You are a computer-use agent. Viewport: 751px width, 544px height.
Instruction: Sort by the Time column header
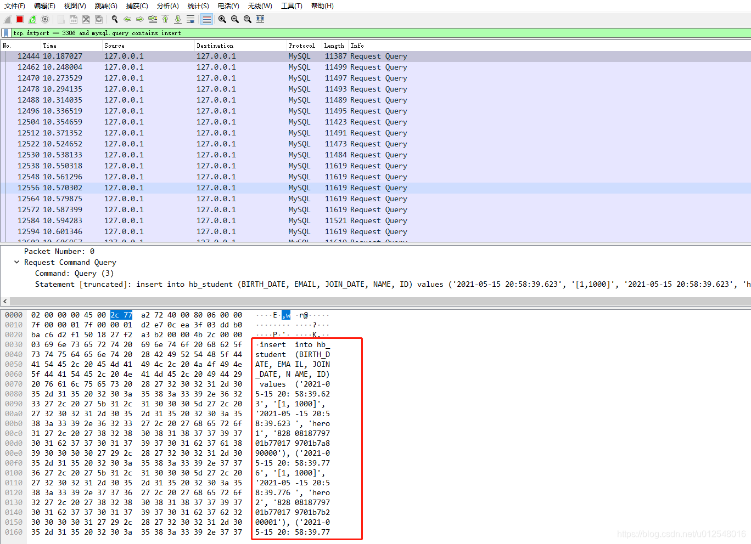[71, 46]
